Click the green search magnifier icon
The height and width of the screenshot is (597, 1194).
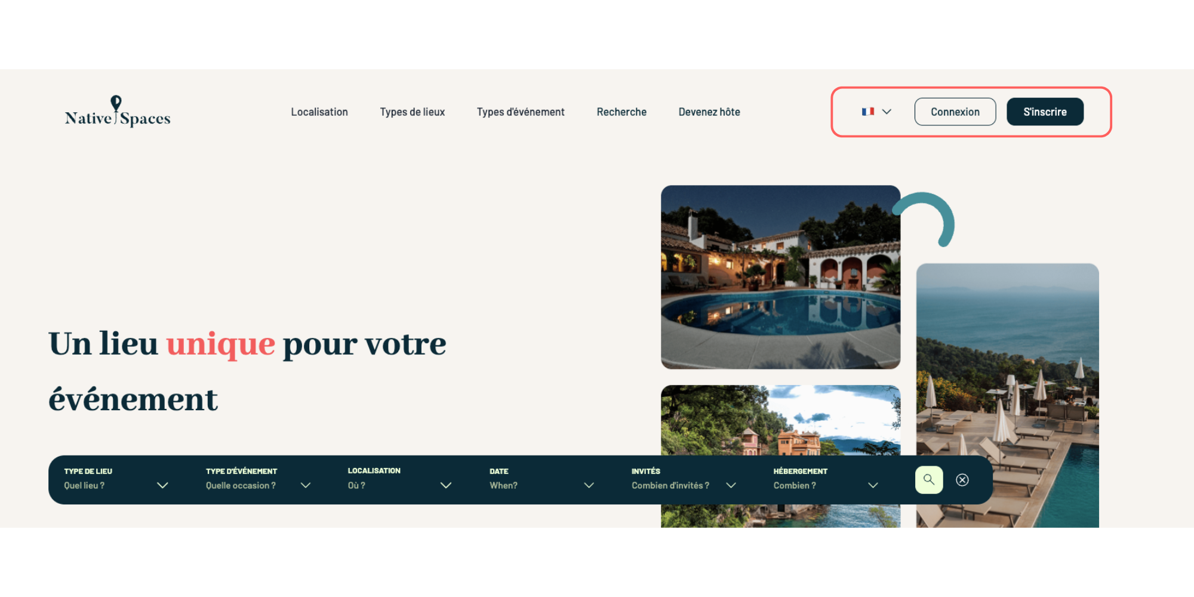tap(929, 480)
